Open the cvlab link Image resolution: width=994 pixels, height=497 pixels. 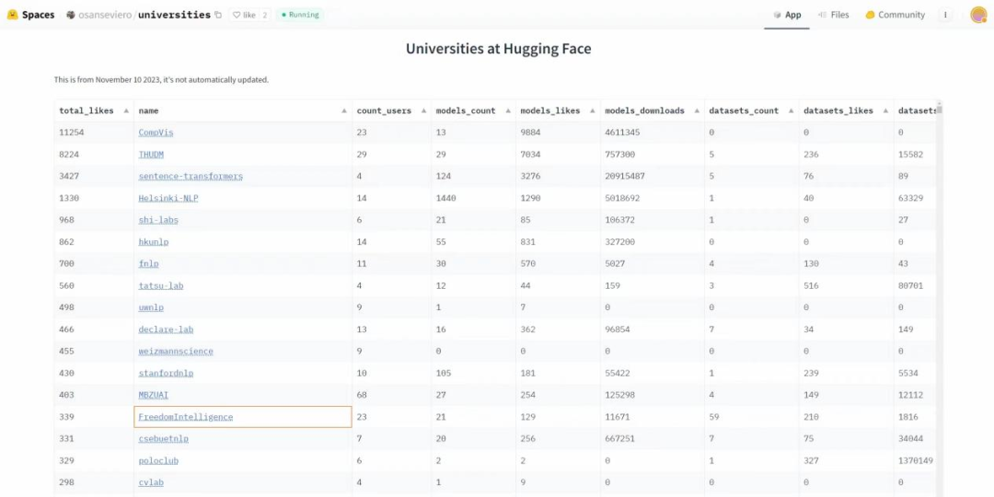point(151,482)
